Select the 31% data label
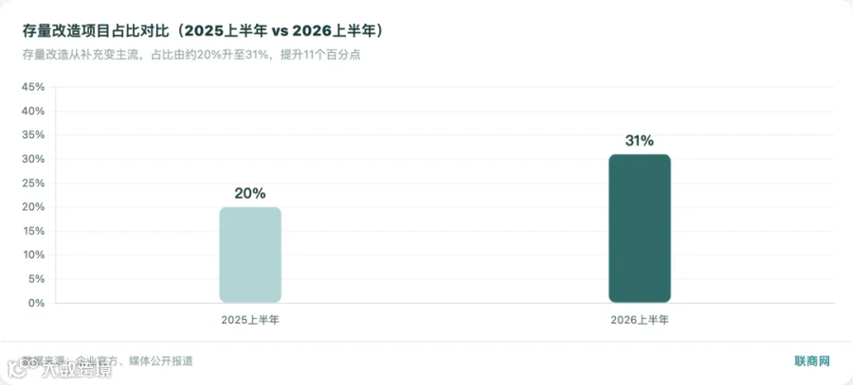This screenshot has width=853, height=385. [639, 141]
